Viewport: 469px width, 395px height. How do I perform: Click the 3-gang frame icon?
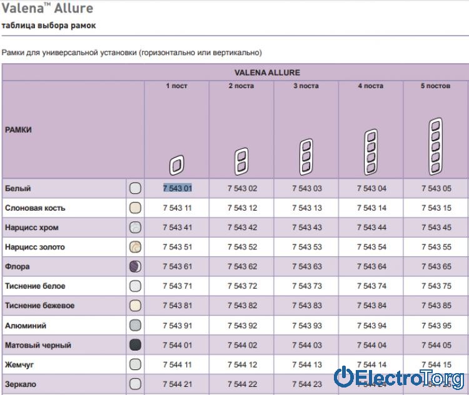click(x=306, y=156)
